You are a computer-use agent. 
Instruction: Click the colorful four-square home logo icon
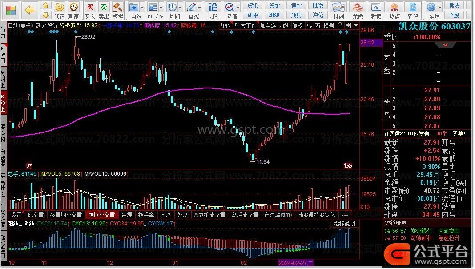coord(11,10)
